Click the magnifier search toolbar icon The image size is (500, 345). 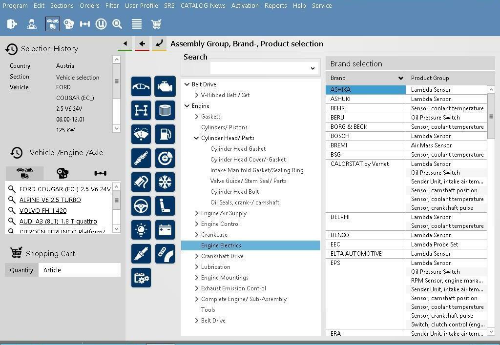click(x=117, y=24)
